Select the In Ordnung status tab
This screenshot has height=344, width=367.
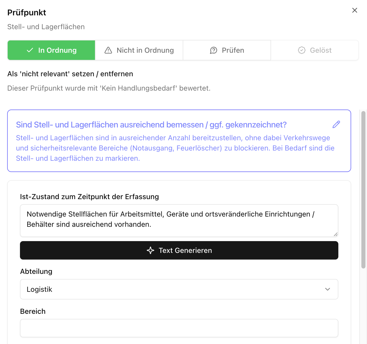tap(51, 50)
